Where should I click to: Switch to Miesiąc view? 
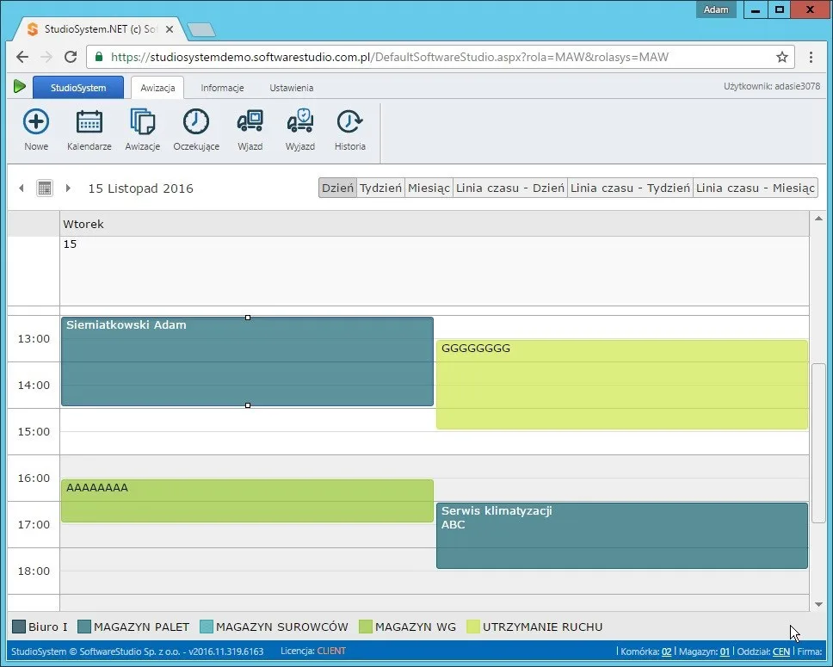pos(429,188)
